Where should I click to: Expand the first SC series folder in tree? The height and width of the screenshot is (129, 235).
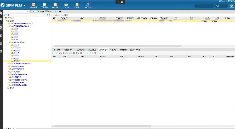(8, 24)
